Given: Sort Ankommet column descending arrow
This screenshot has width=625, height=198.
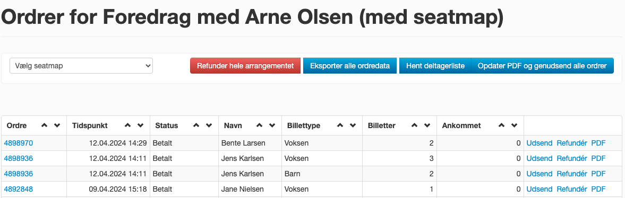Looking at the screenshot, I should coord(514,125).
